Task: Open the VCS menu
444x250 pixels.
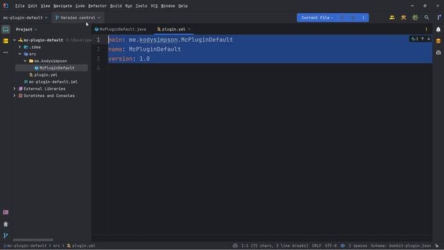Action: (x=154, y=6)
